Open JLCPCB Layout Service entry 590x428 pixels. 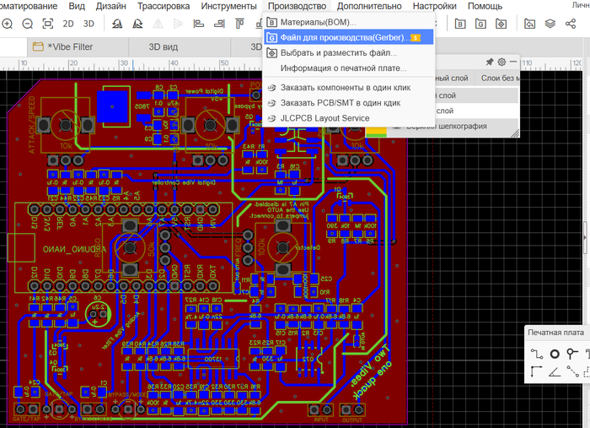pyautogui.click(x=325, y=117)
